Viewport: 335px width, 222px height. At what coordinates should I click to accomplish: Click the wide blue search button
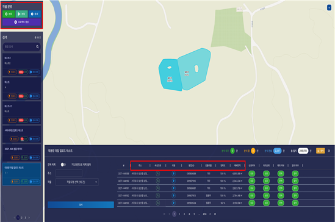point(81,205)
